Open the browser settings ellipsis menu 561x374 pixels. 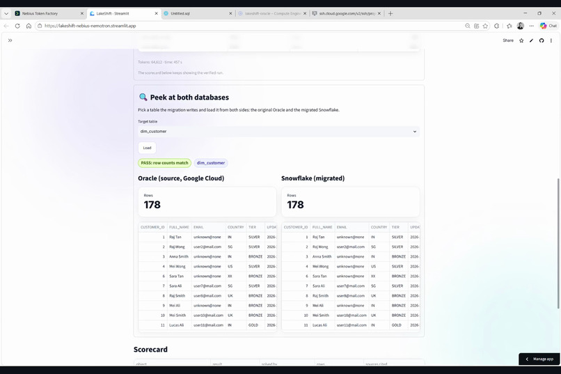(531, 26)
